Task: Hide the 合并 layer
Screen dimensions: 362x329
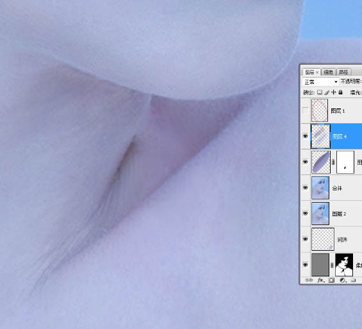Action: (x=305, y=187)
